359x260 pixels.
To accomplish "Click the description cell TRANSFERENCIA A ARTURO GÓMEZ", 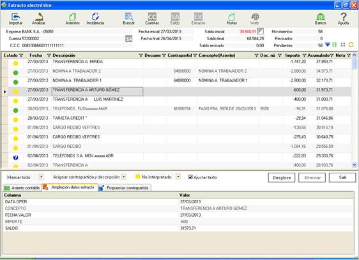I will click(x=98, y=91).
